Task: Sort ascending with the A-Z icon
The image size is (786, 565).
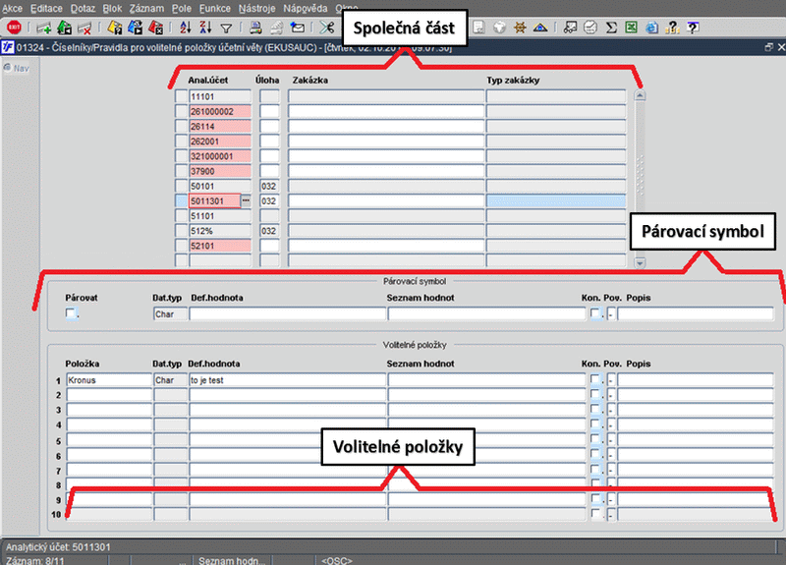Action: coord(186,28)
